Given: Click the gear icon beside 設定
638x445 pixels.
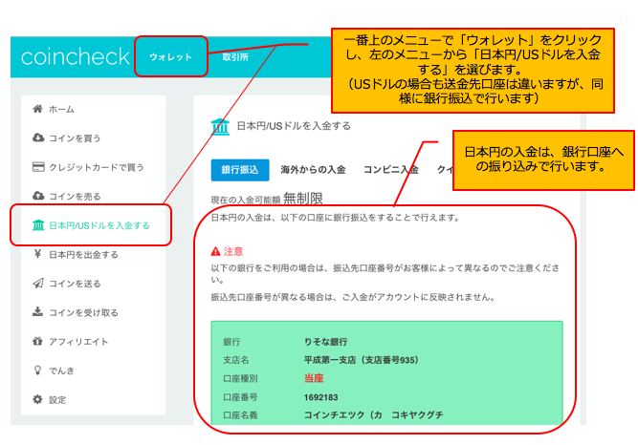Looking at the screenshot, I should [x=37, y=399].
